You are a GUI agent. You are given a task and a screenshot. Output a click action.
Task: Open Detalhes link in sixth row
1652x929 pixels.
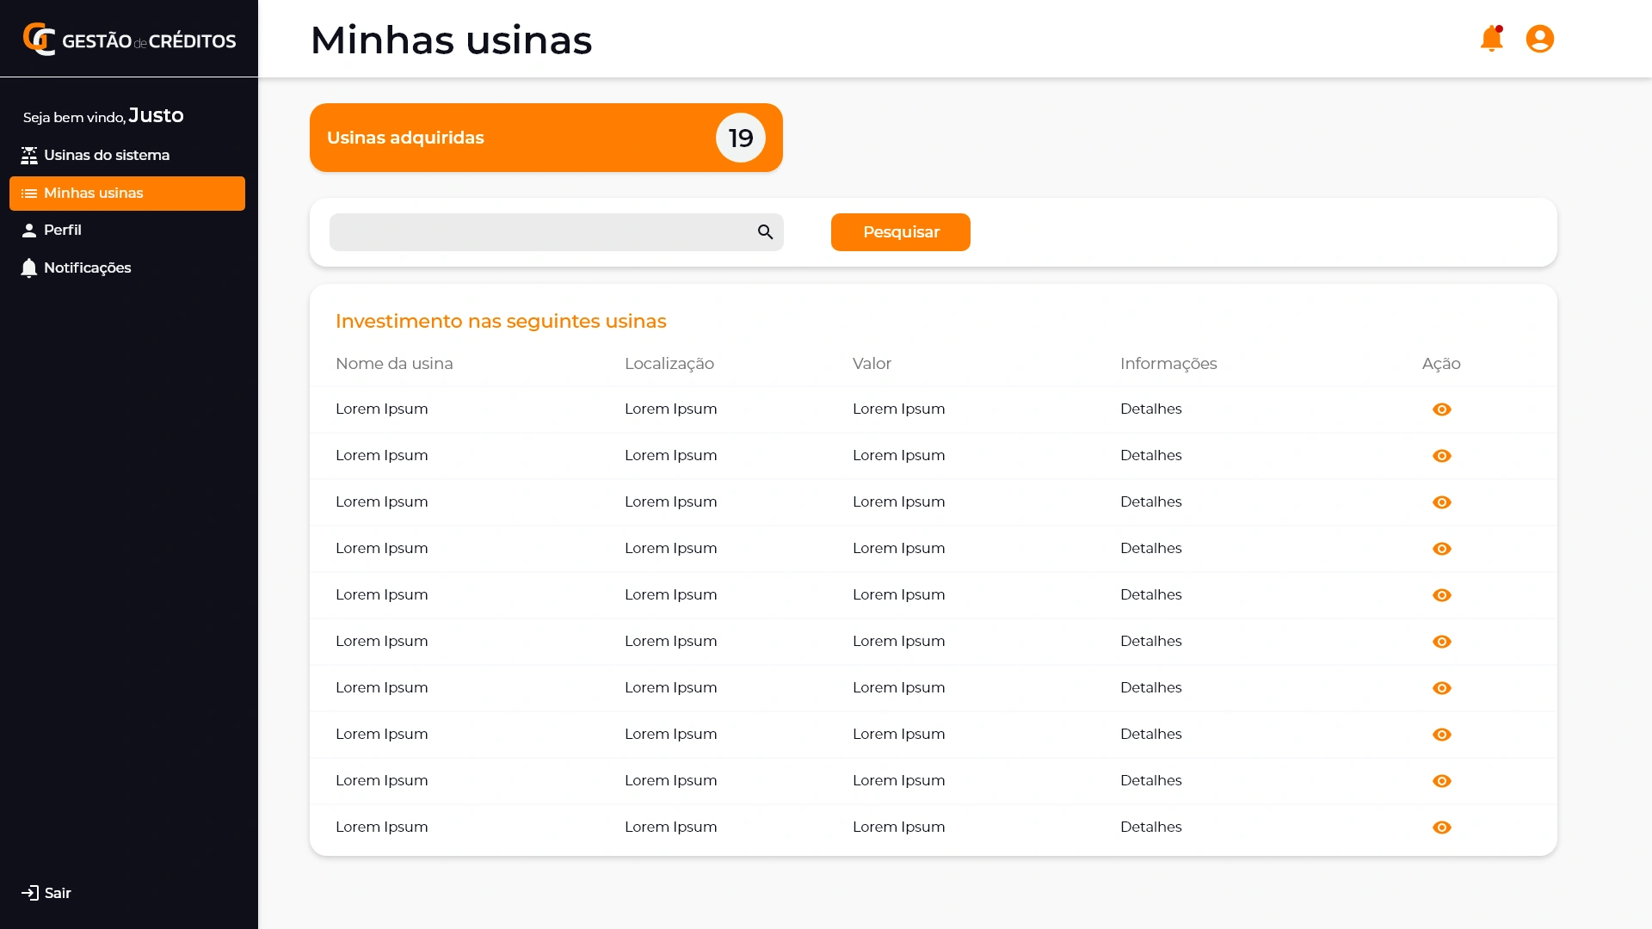1150,642
